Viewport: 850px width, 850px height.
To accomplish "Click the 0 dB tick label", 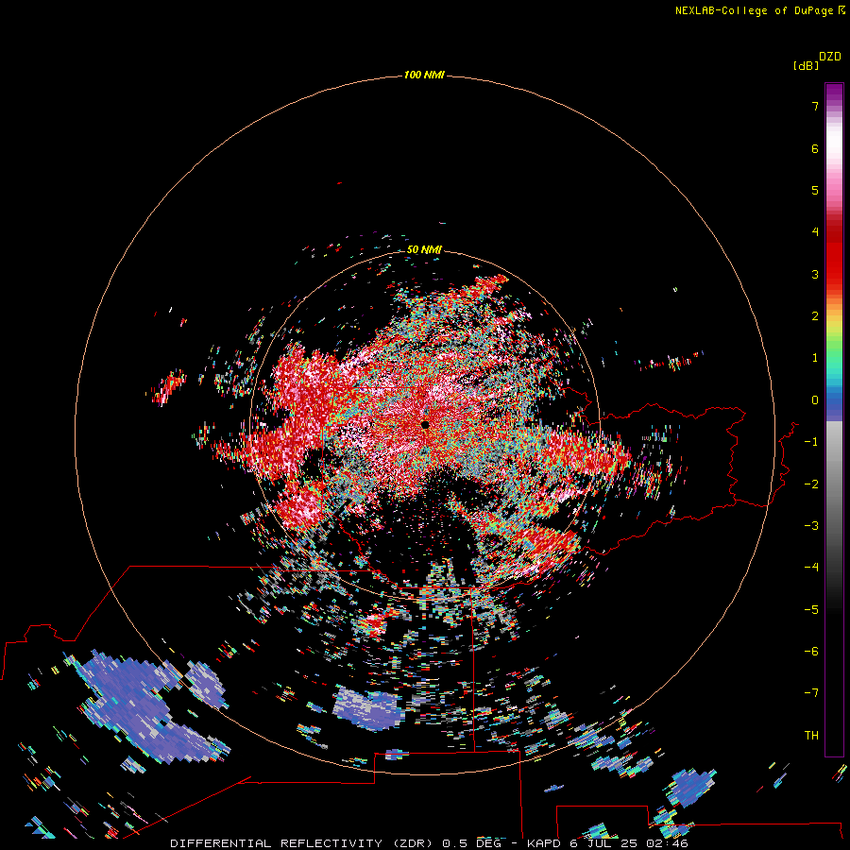I will [x=815, y=400].
